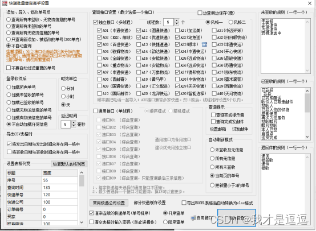Choose 加载所有单号 after login

click(x=9, y=87)
